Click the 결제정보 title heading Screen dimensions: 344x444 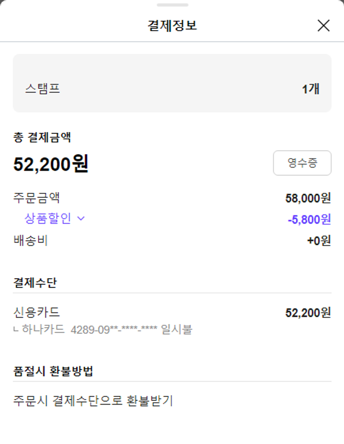(172, 25)
